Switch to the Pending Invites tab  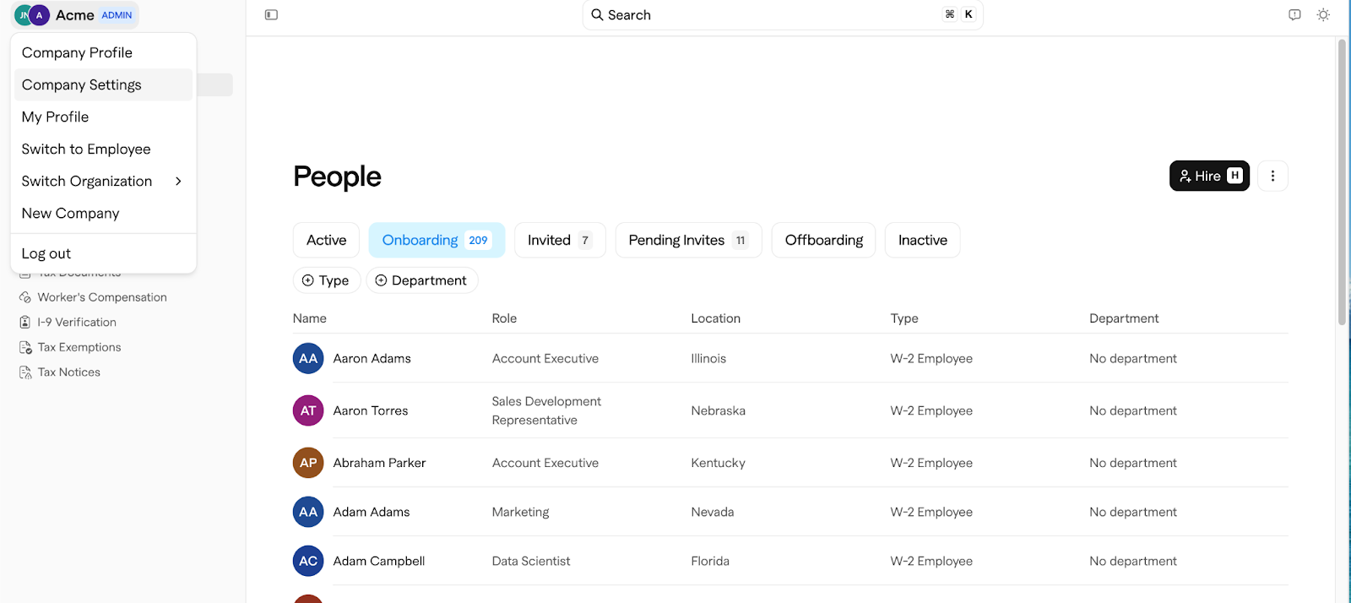pyautogui.click(x=688, y=240)
